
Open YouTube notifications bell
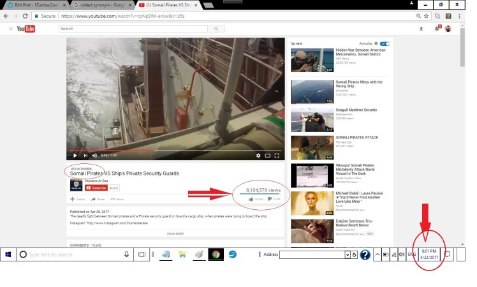[437, 29]
